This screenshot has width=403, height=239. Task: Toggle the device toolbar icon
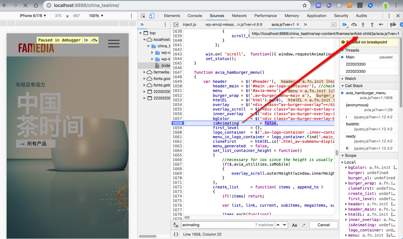click(152, 16)
